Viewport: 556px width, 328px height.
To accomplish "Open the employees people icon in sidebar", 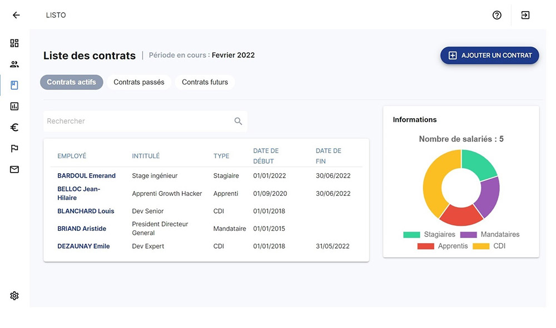I will pyautogui.click(x=14, y=64).
